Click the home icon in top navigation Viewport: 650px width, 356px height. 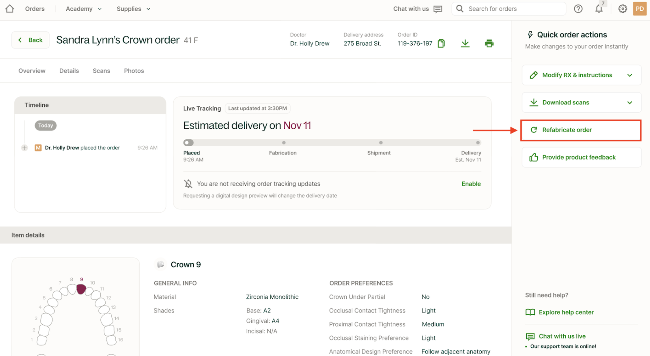coord(10,9)
